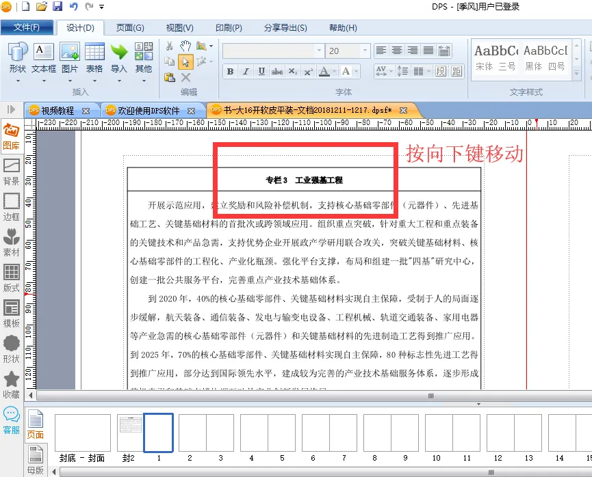
Task: Expand the left sidebar panel arrow
Action: coord(11,109)
